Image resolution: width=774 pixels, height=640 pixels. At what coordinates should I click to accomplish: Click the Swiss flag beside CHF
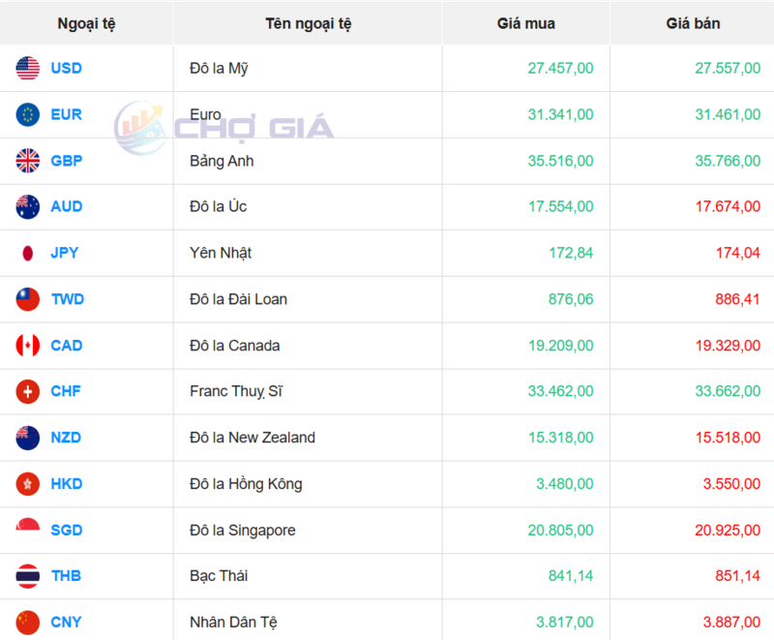click(27, 391)
